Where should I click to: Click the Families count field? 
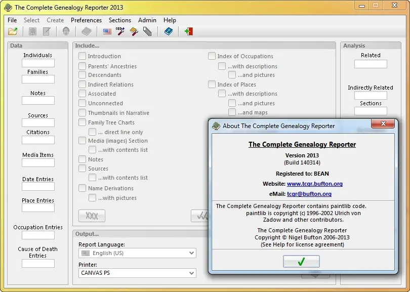click(38, 79)
